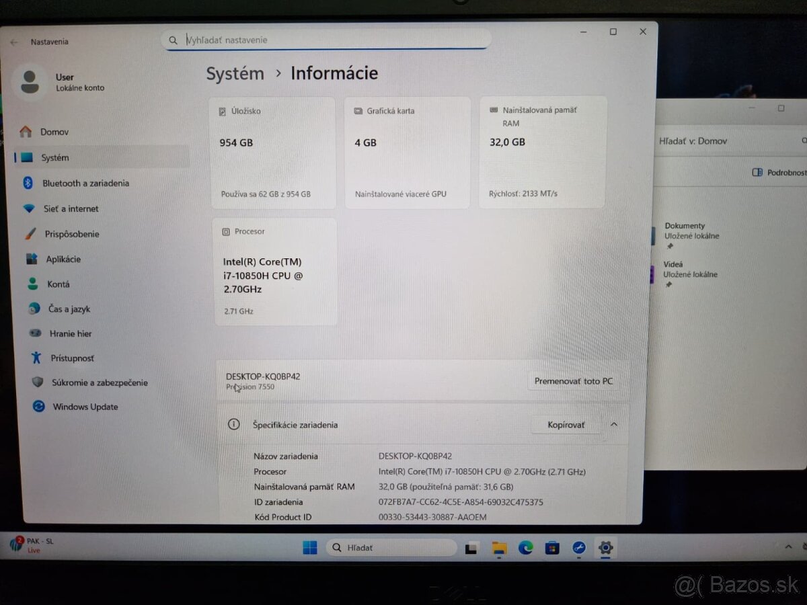
Task: Open Prístupnosť accessibility settings
Action: tap(72, 358)
